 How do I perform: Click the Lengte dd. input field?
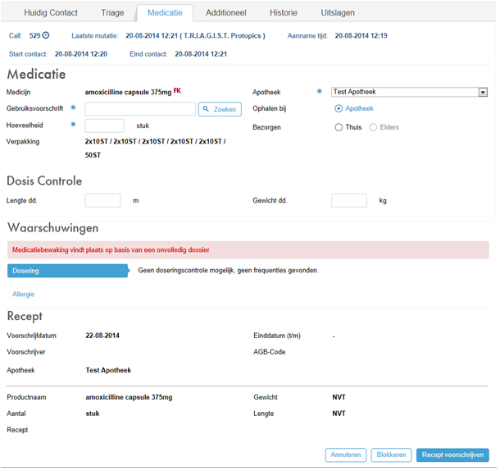pos(102,200)
